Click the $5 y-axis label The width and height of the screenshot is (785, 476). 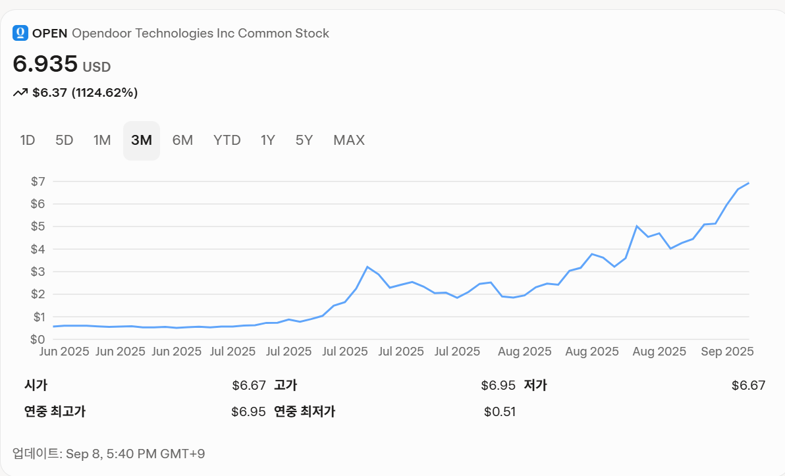pos(38,226)
